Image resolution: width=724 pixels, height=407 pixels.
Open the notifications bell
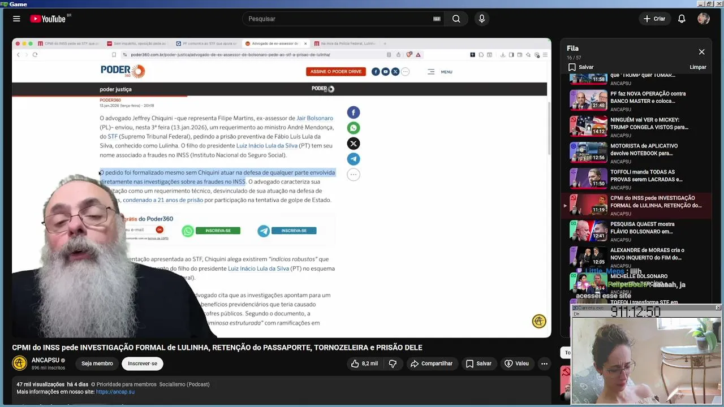tap(682, 19)
